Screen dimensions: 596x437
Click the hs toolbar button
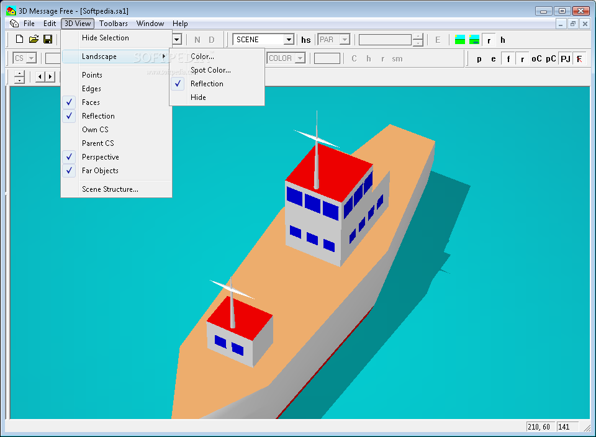(306, 40)
